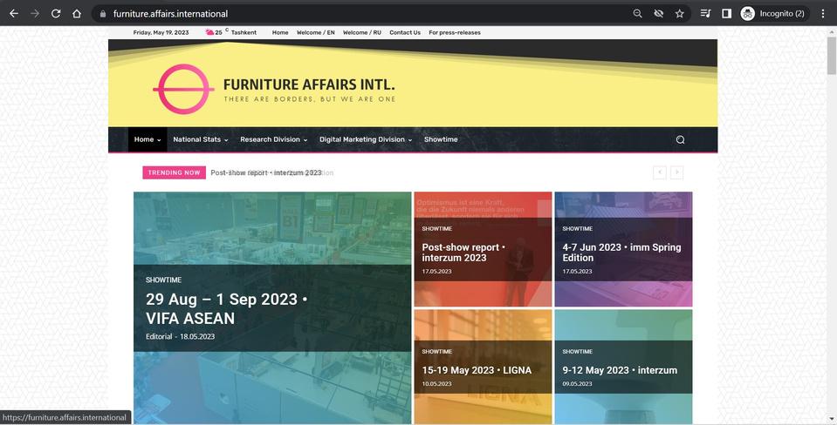This screenshot has height=425, width=837.
Task: Open the zoom magnifier icon in address bar
Action: click(637, 14)
